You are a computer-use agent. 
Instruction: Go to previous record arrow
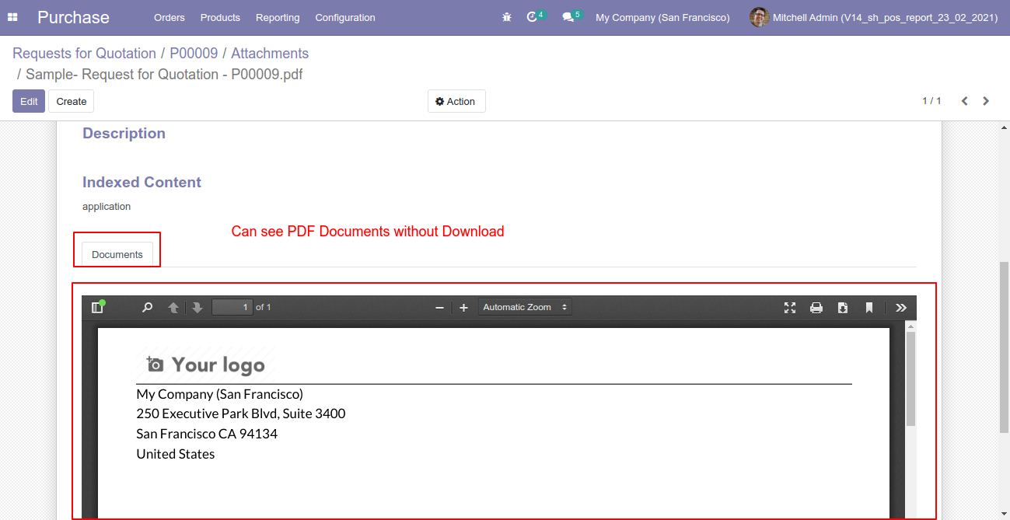(x=964, y=101)
